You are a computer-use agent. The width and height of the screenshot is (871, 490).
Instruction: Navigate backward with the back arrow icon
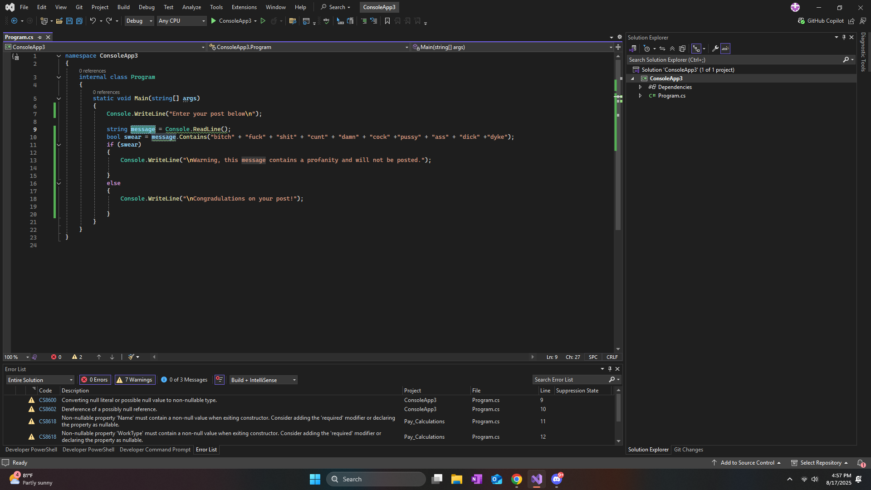(x=14, y=21)
